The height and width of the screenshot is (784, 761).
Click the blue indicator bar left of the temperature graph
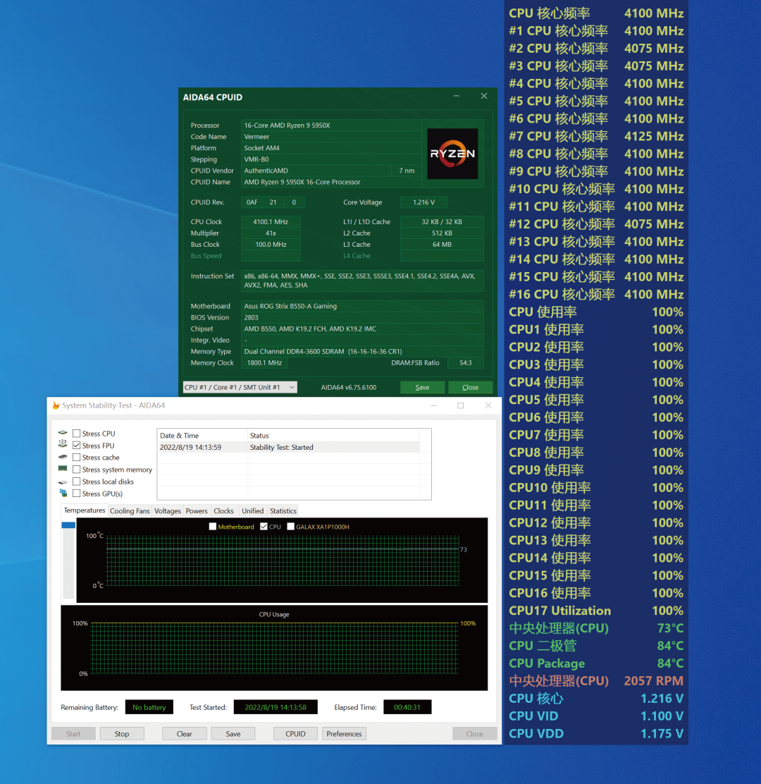coord(68,525)
